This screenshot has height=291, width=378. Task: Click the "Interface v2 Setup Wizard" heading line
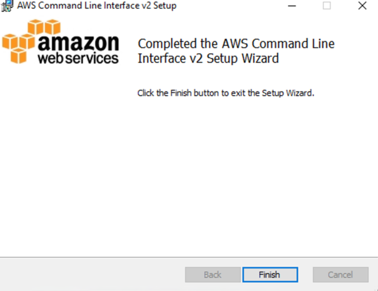(x=208, y=58)
